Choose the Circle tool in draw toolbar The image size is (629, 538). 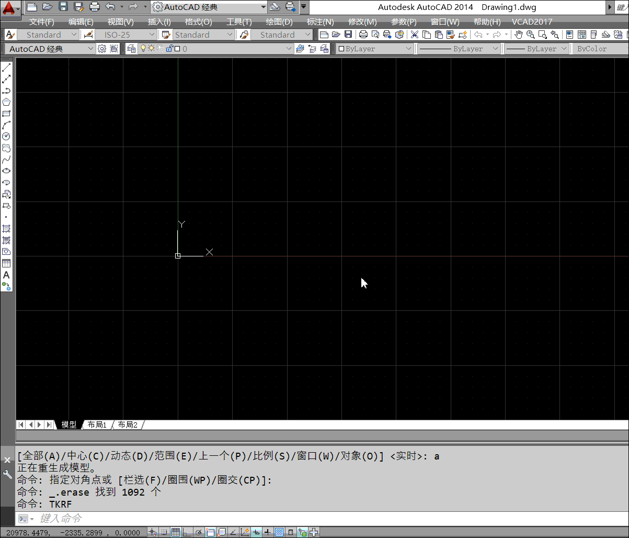pyautogui.click(x=6, y=136)
